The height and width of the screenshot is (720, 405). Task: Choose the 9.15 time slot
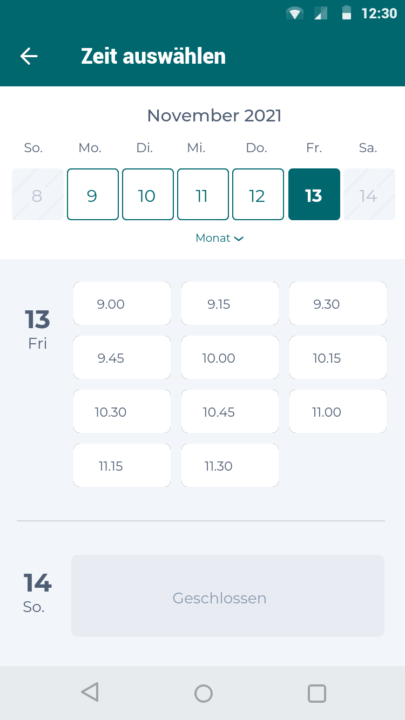230,303
